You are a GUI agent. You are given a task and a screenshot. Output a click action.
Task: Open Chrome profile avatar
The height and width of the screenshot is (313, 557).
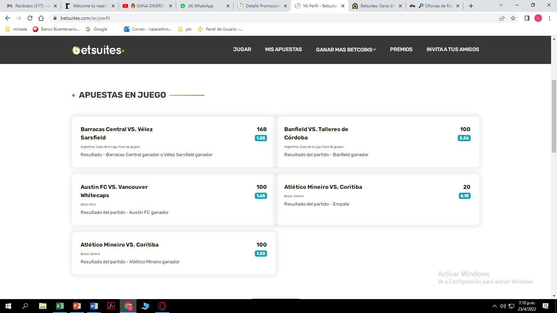(538, 18)
